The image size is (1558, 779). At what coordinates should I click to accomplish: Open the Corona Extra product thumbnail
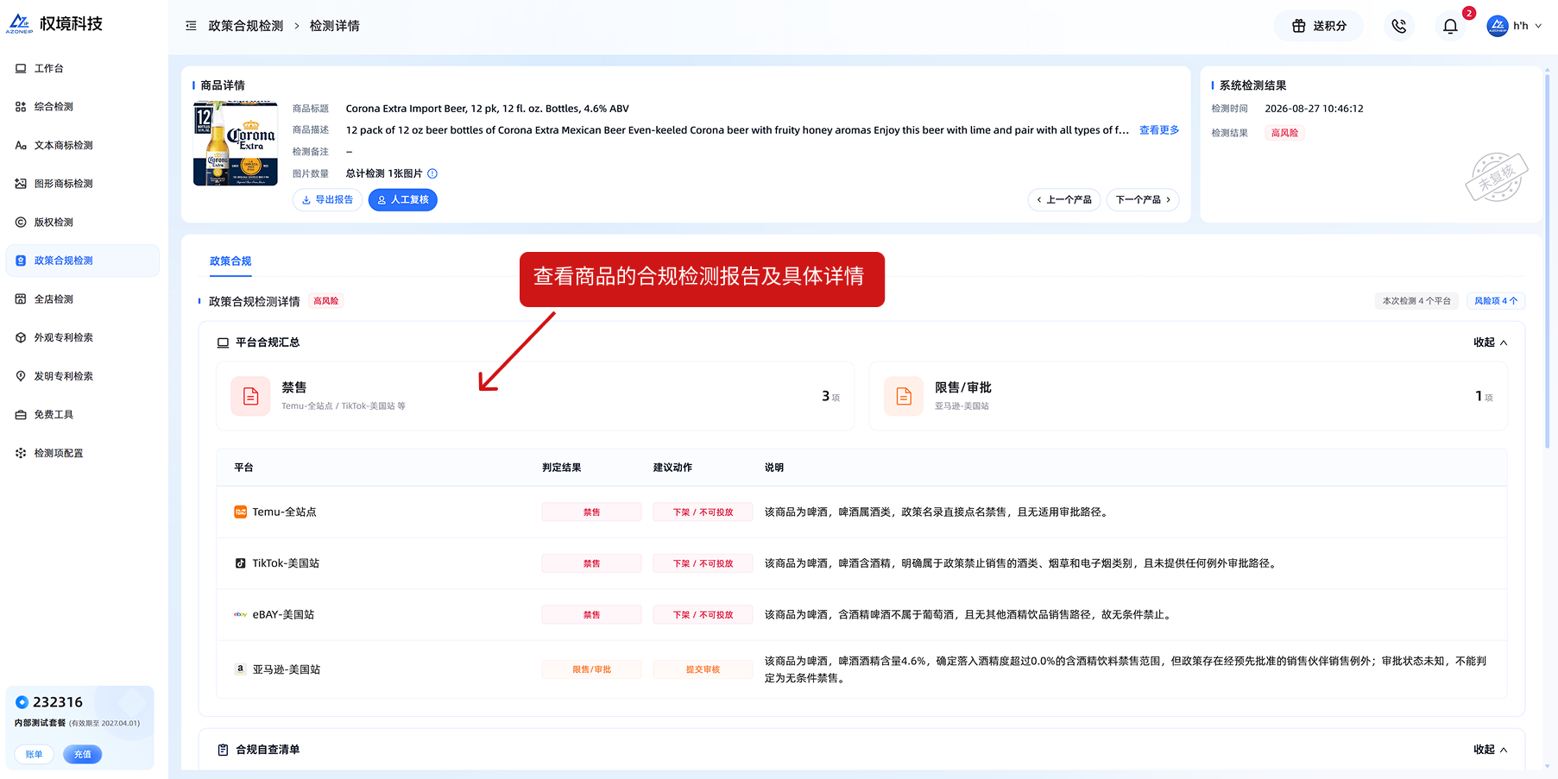(x=236, y=143)
